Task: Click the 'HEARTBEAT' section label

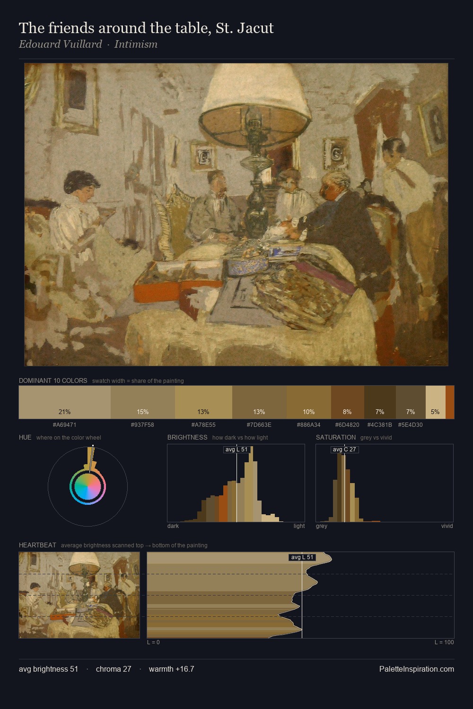Action: [x=37, y=545]
